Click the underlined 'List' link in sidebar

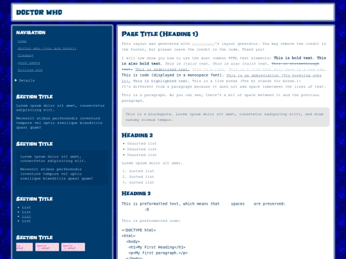click(x=26, y=217)
